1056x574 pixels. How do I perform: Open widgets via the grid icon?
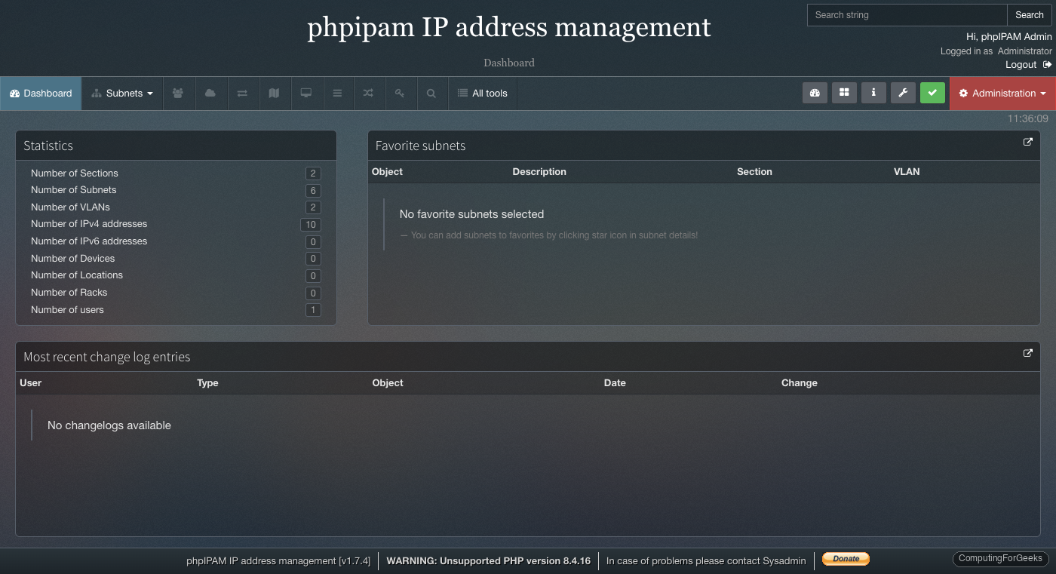843,93
